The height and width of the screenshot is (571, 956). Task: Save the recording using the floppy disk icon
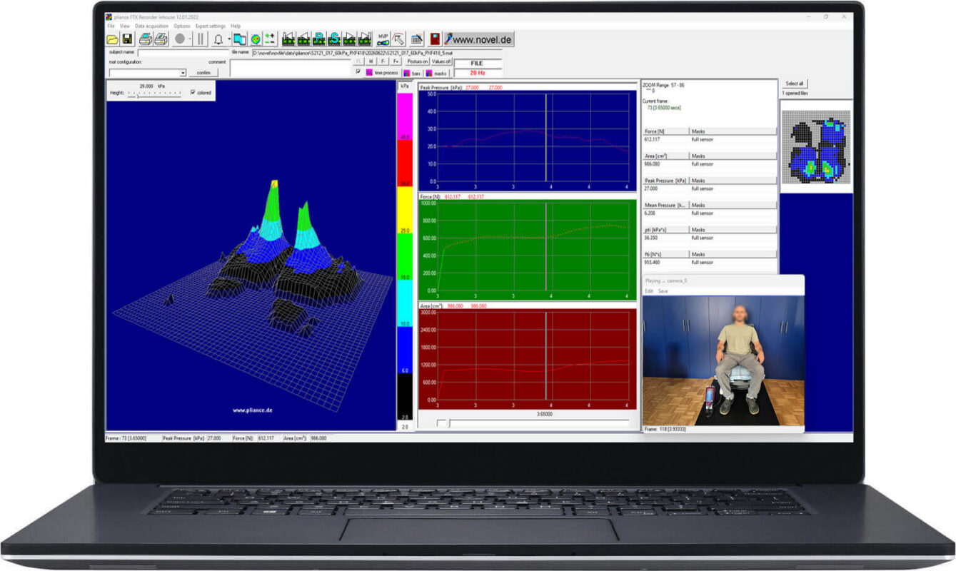pyautogui.click(x=127, y=39)
